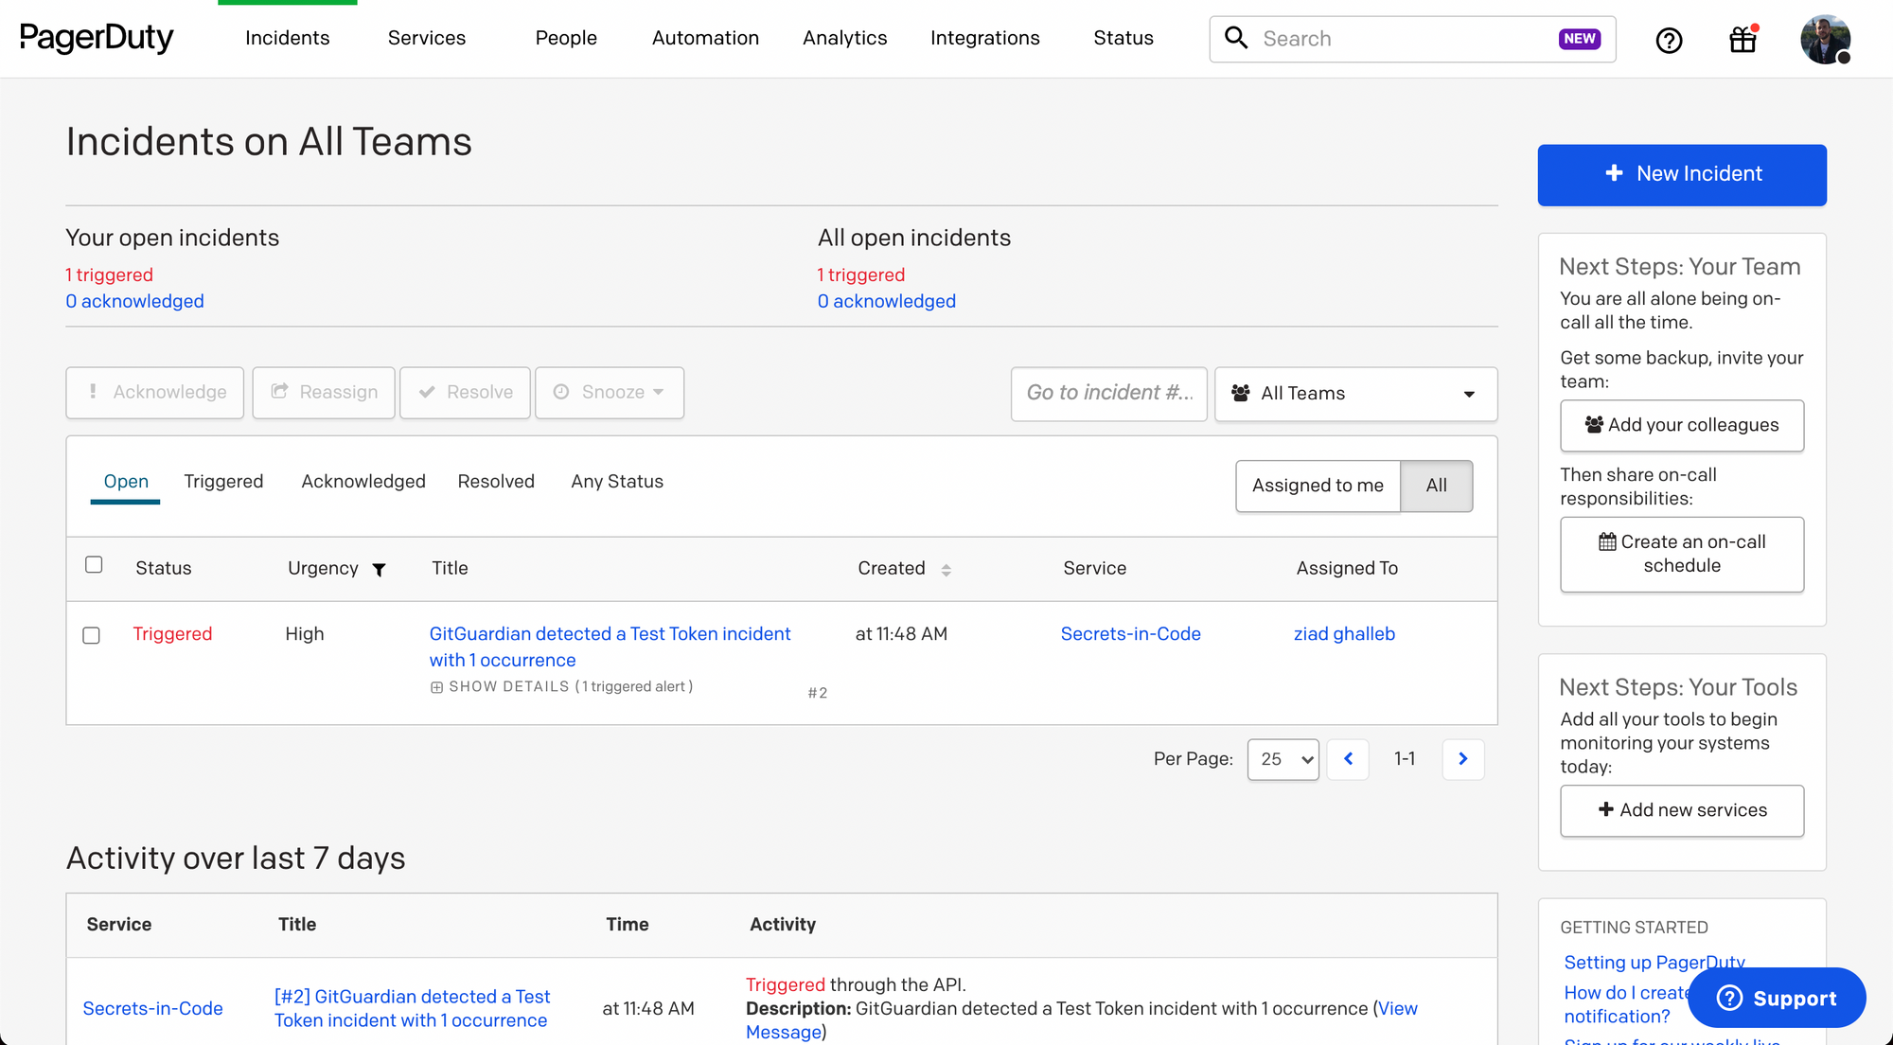Image resolution: width=1893 pixels, height=1045 pixels.
Task: Open the Automation nav menu
Action: coord(705,38)
